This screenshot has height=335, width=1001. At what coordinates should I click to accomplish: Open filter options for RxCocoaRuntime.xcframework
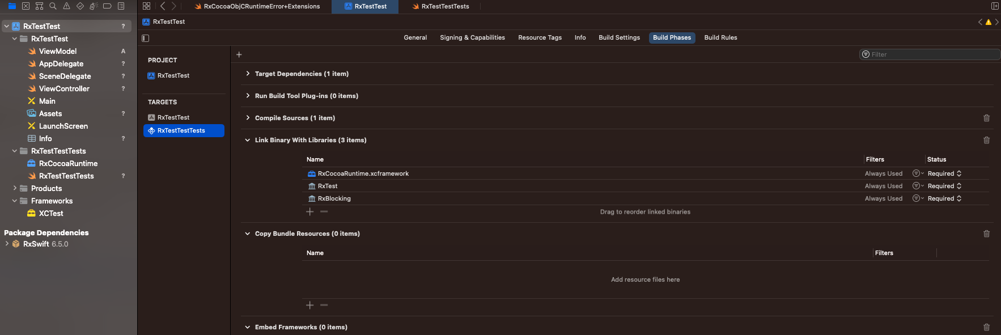click(x=918, y=173)
